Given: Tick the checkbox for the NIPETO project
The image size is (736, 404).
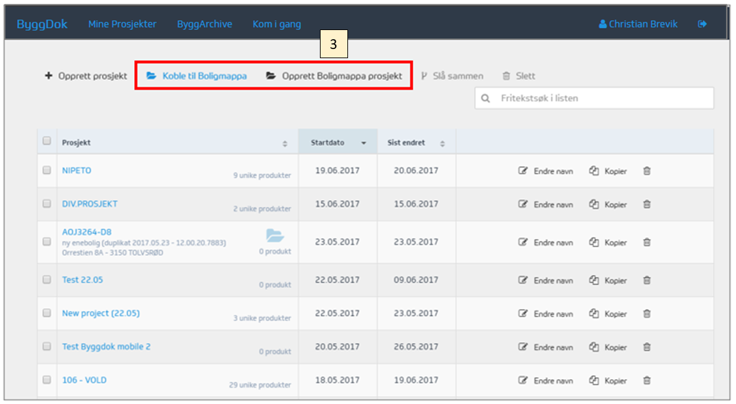Looking at the screenshot, I should (x=46, y=170).
